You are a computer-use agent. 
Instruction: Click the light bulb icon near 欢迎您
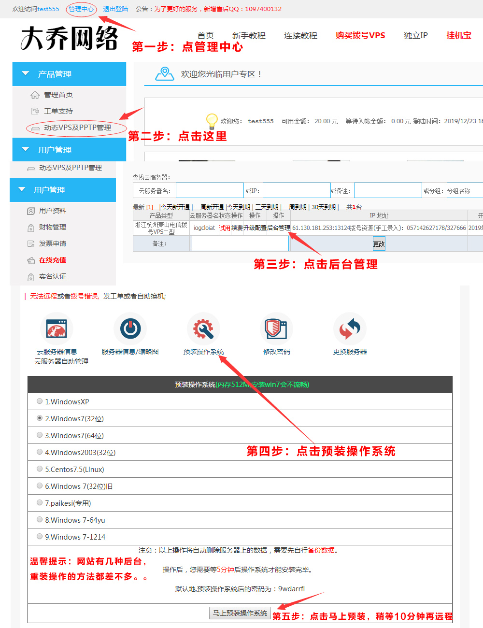[x=212, y=120]
